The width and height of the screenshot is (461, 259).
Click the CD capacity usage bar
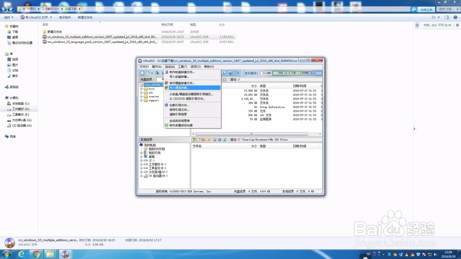coord(297,73)
